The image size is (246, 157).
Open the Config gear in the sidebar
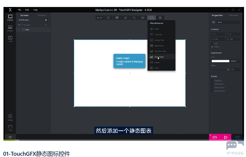[10, 117]
